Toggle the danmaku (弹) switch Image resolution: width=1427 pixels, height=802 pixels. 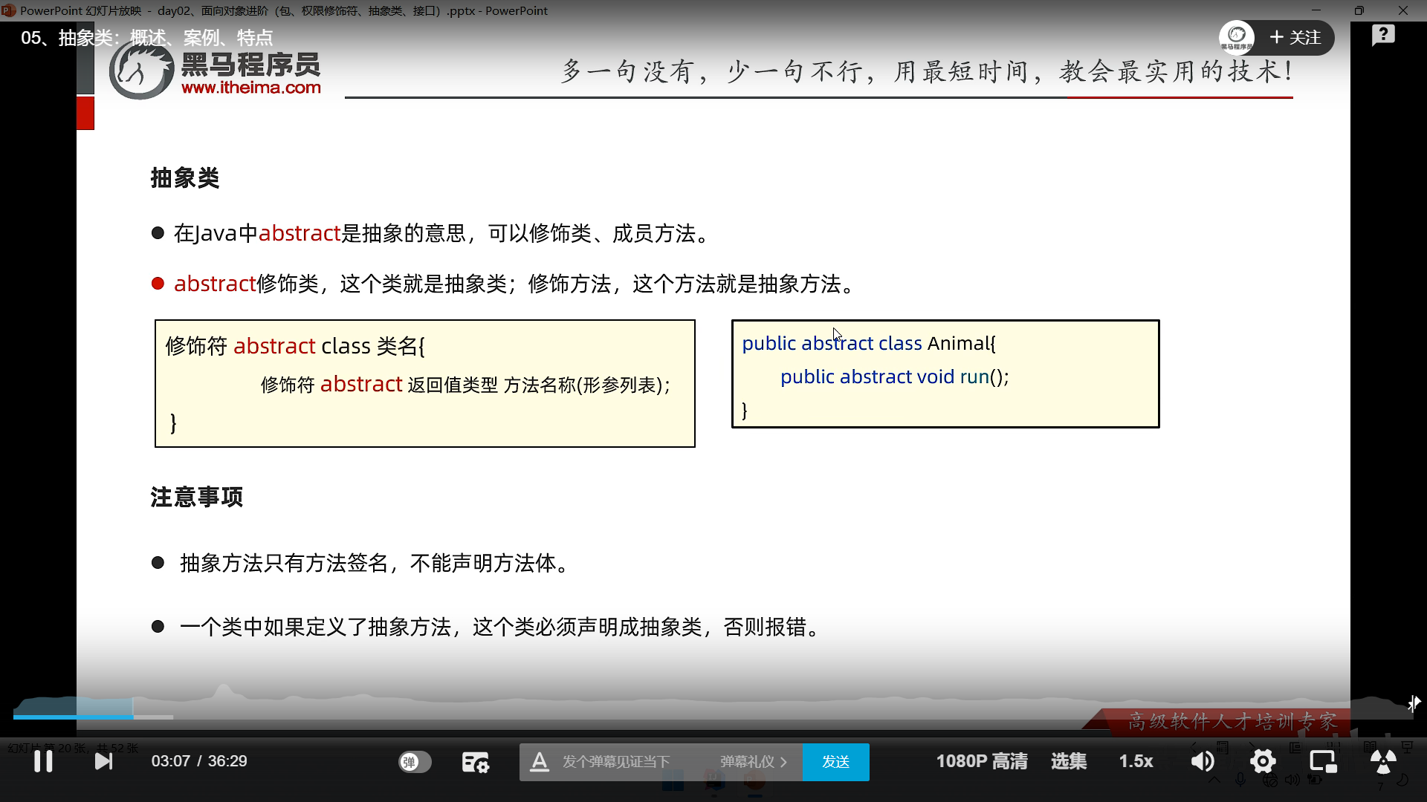[x=415, y=762]
